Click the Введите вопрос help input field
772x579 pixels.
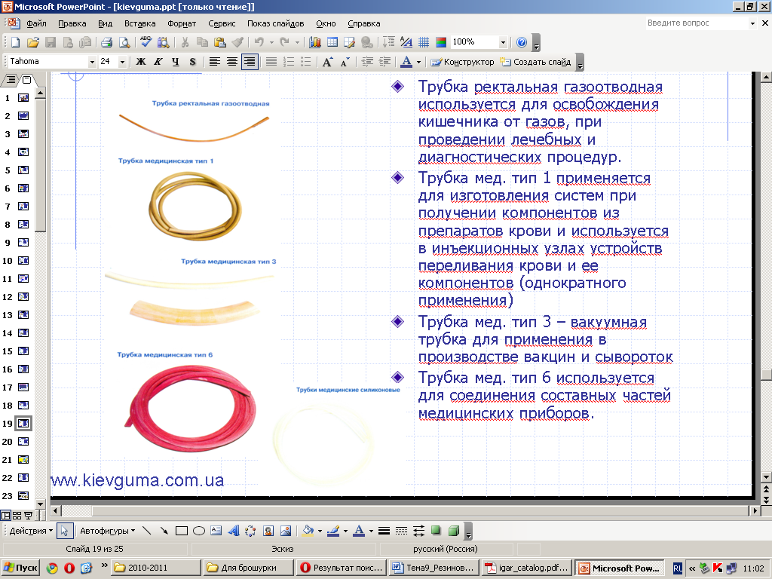pos(697,23)
